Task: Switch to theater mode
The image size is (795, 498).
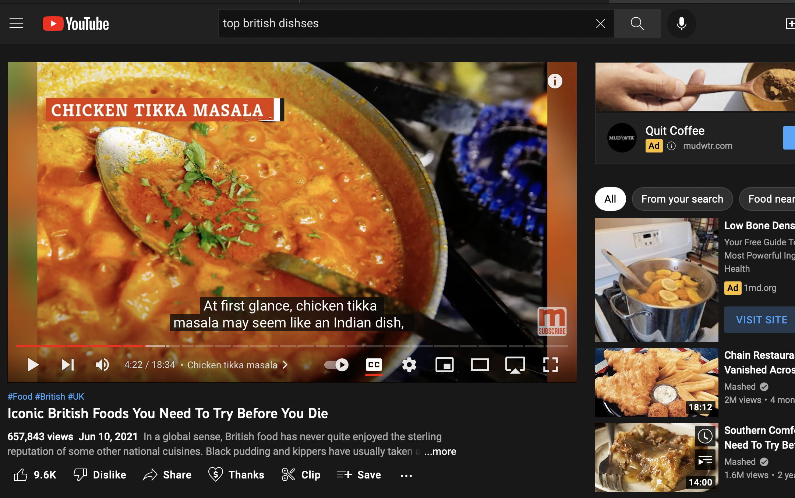Action: point(480,365)
